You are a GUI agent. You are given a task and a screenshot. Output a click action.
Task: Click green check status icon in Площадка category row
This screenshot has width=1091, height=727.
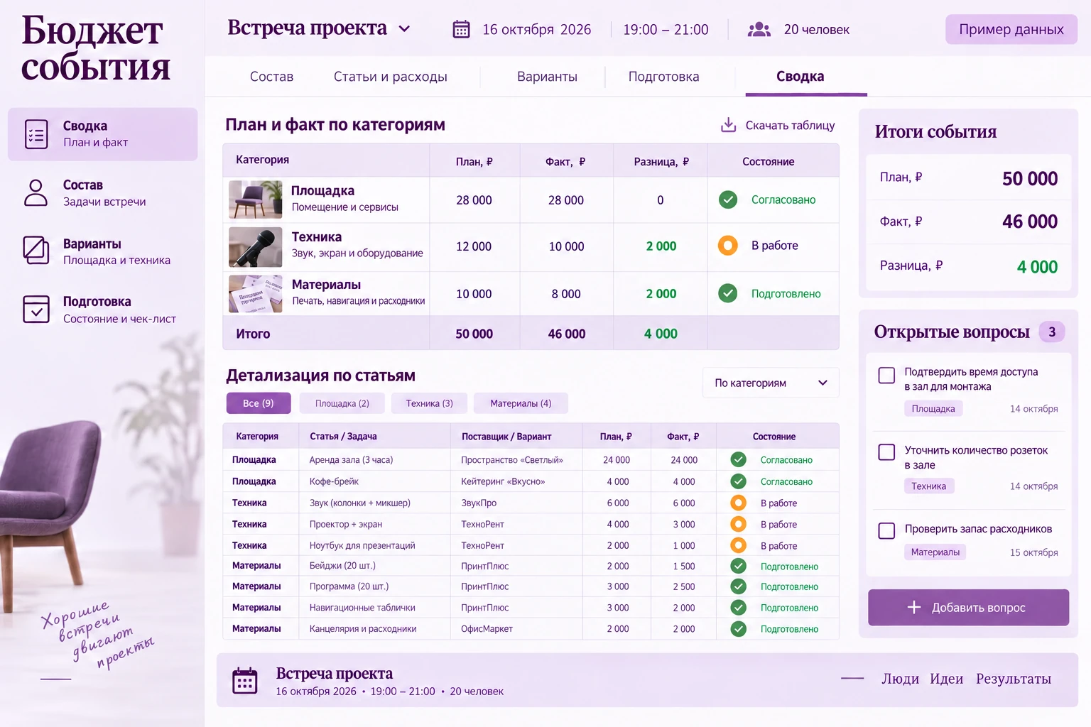click(728, 199)
